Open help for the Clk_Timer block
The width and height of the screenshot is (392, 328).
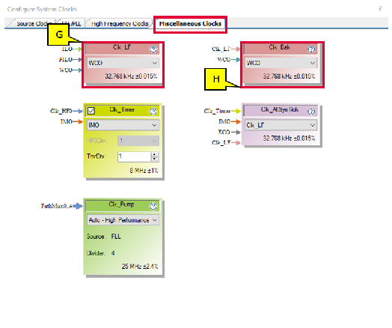(153, 111)
